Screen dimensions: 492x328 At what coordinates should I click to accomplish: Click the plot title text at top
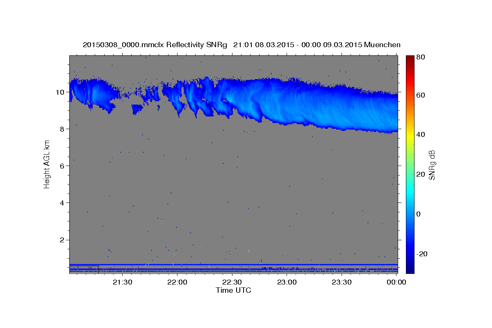[241, 45]
